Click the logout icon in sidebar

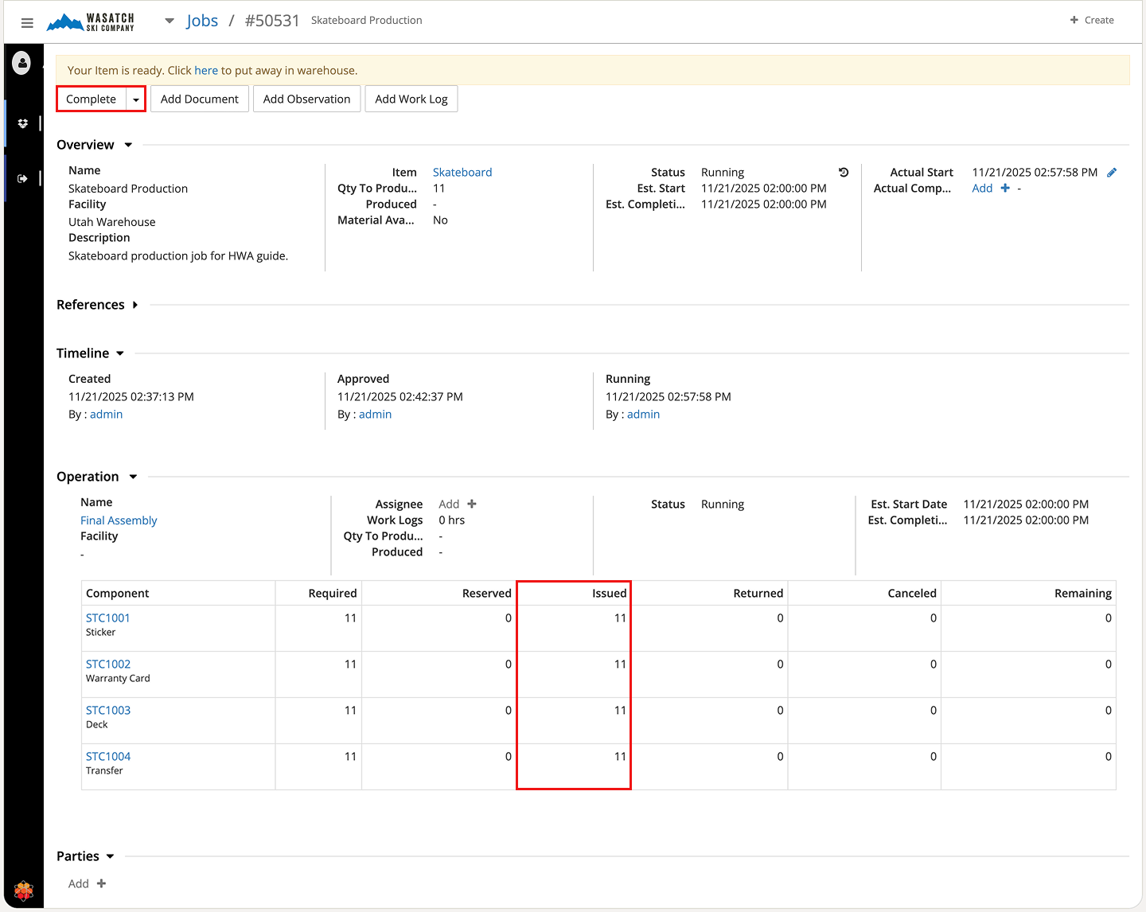[x=22, y=179]
